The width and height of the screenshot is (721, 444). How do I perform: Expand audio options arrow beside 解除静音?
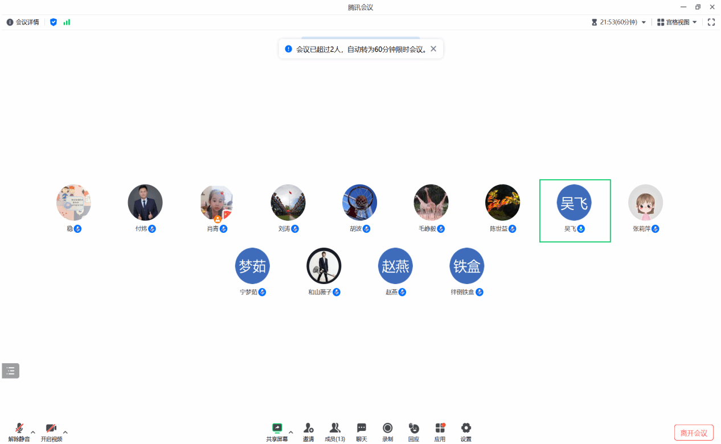click(33, 432)
